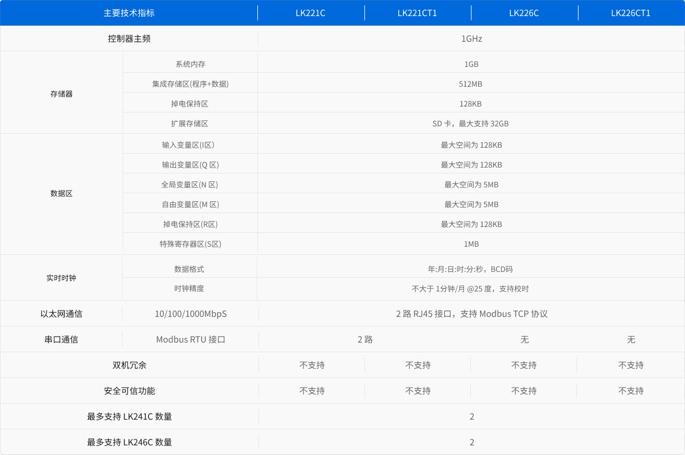Click the '数据格式' label

tap(189, 269)
